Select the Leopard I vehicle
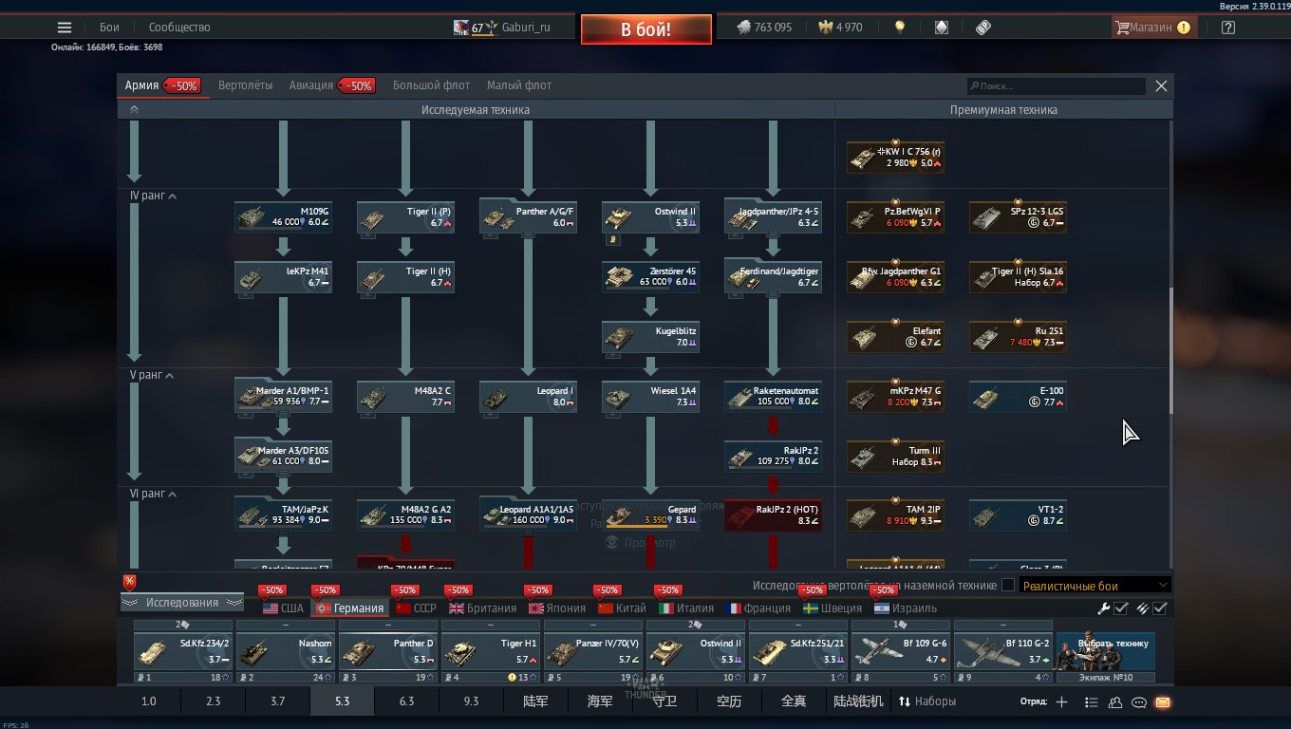The height and width of the screenshot is (729, 1291). point(528,397)
